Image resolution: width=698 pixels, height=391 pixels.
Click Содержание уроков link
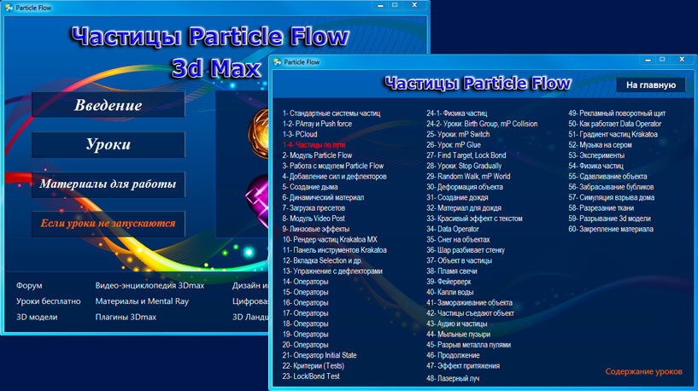click(643, 371)
